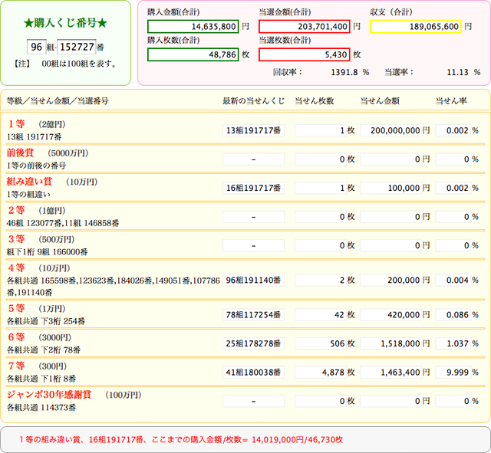Viewport: 491px width, 453px height.
Task: Click the 組み違い賞 latest ticket field 16組191717番
Action: pyautogui.click(x=253, y=188)
